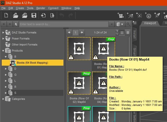The image size is (167, 122).
Task: Switch to grid thumbnail view
Action: click(122, 32)
